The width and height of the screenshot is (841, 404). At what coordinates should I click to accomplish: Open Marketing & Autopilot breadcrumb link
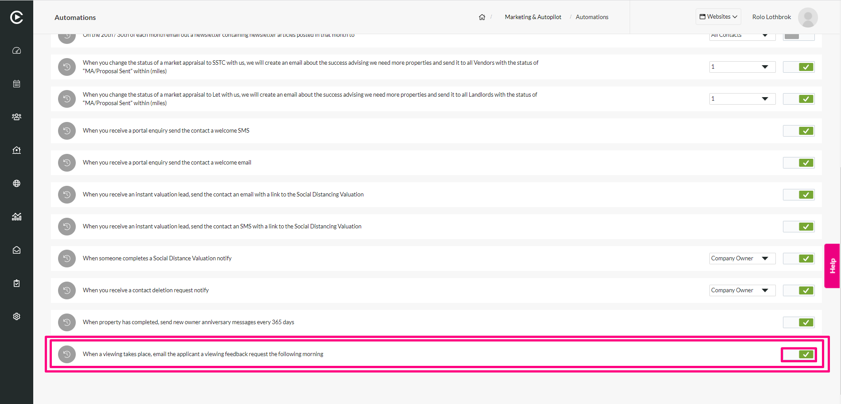point(533,17)
